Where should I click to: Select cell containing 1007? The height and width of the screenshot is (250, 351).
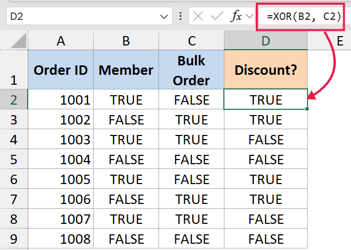tap(61, 219)
